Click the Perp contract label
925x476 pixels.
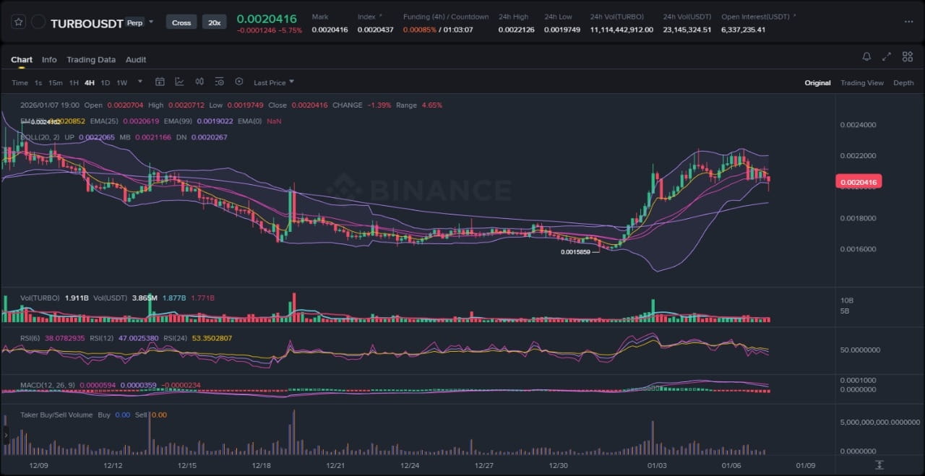point(134,22)
